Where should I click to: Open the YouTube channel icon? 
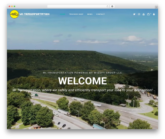[144, 14]
